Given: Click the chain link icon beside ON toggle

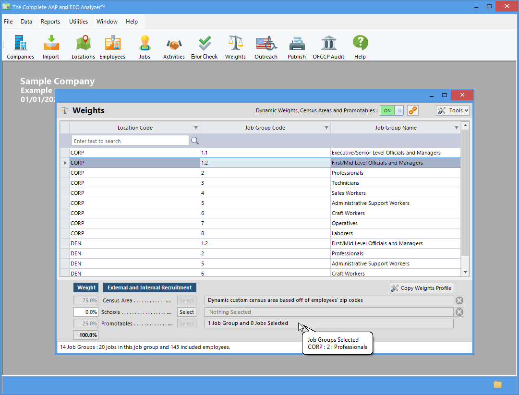Looking at the screenshot, I should tap(413, 110).
